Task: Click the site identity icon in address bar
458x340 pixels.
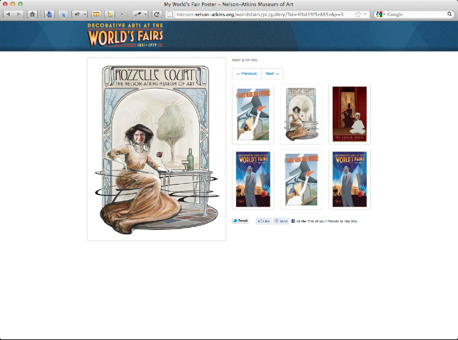Action: (170, 14)
